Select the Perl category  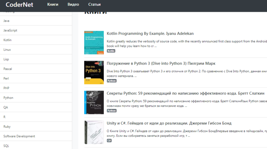pos(36,78)
